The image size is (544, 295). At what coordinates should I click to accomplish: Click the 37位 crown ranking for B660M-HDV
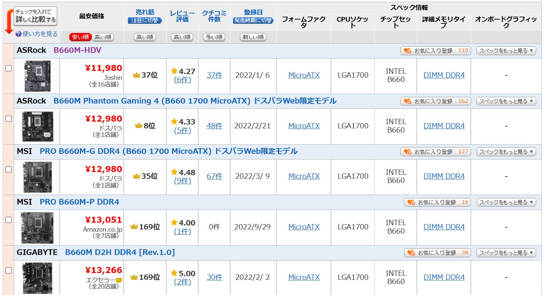coord(145,75)
